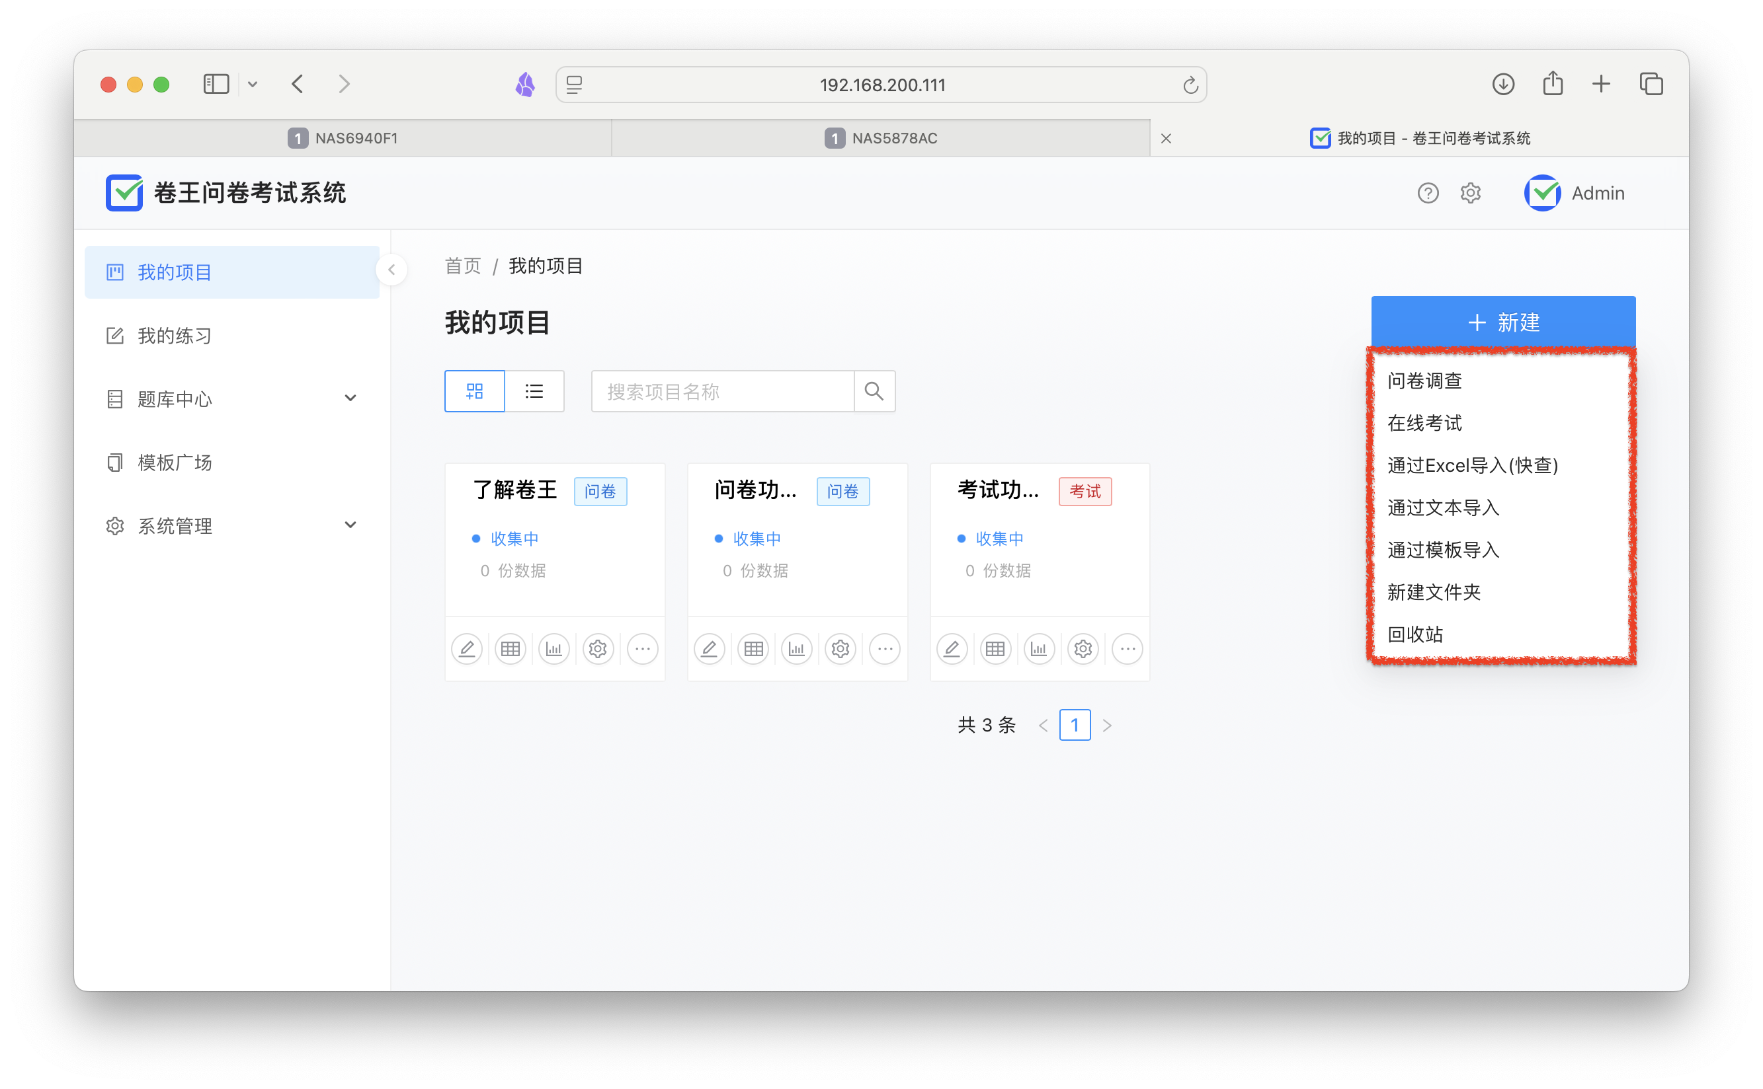
Task: Open settings gear for 了解卷王 card
Action: point(598,649)
